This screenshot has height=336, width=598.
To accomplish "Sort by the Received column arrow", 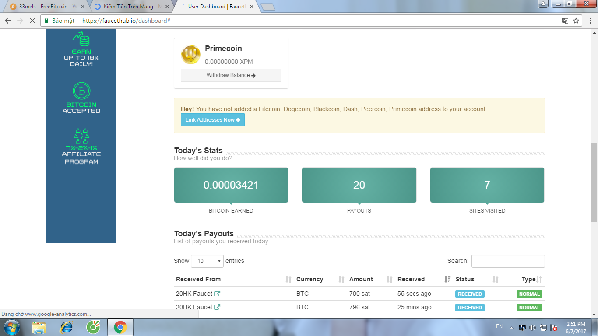I will pyautogui.click(x=447, y=280).
